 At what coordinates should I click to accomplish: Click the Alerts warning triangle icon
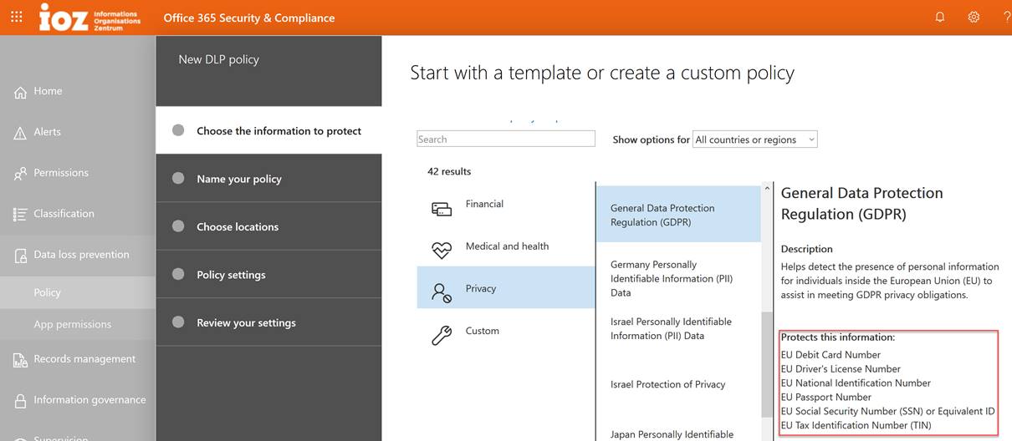coord(20,133)
